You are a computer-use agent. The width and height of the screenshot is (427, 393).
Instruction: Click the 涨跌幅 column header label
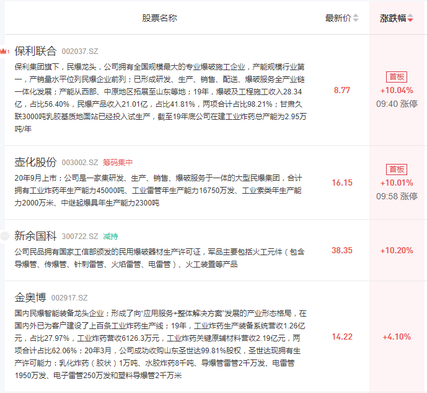[x=393, y=18]
